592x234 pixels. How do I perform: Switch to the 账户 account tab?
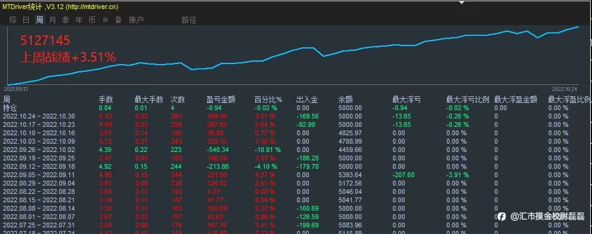click(136, 20)
